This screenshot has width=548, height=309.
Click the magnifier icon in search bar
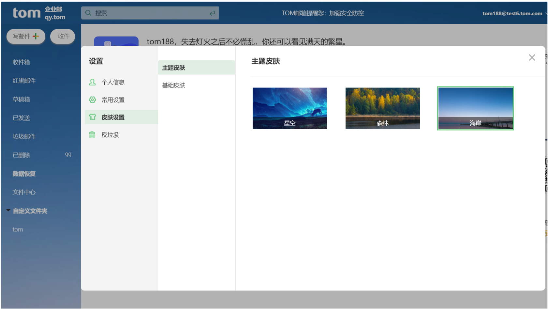click(x=88, y=13)
